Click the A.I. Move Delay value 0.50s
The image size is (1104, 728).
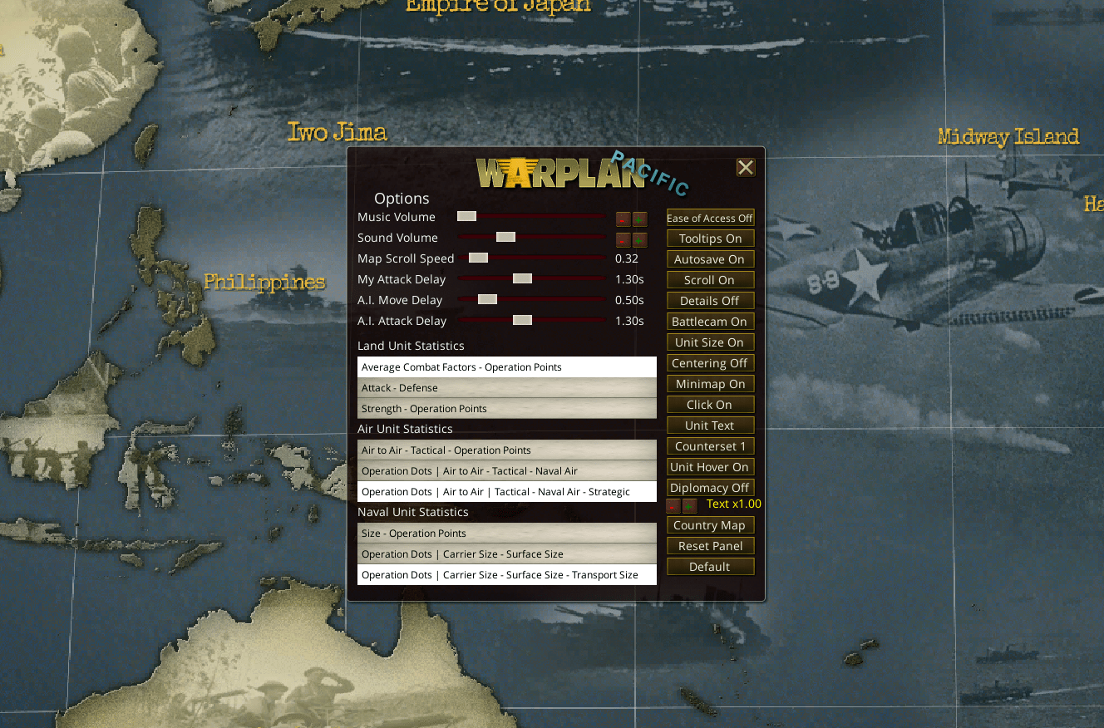[x=629, y=300]
